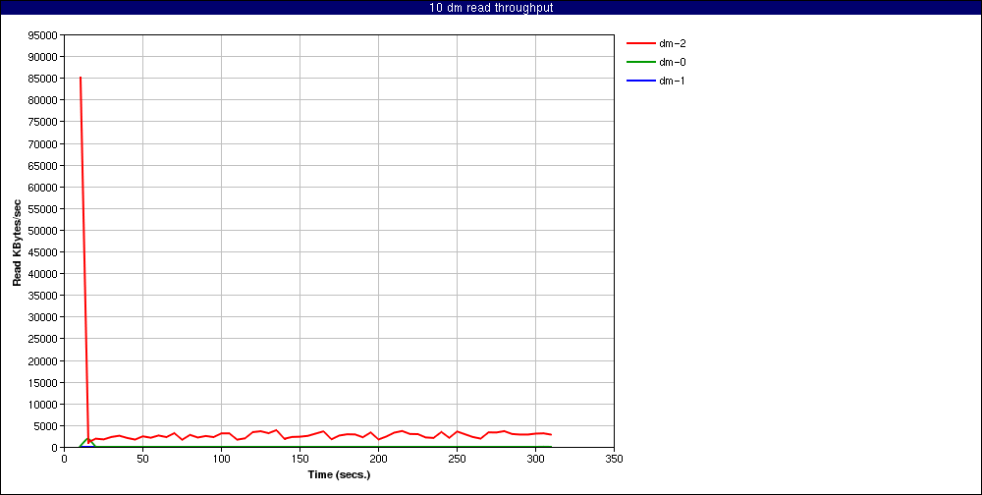Click the 10000 y-axis tick value

pyautogui.click(x=43, y=404)
